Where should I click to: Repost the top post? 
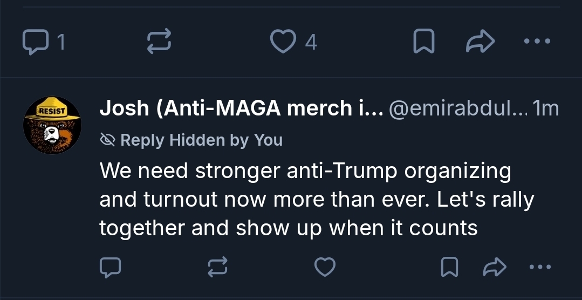[x=159, y=42]
